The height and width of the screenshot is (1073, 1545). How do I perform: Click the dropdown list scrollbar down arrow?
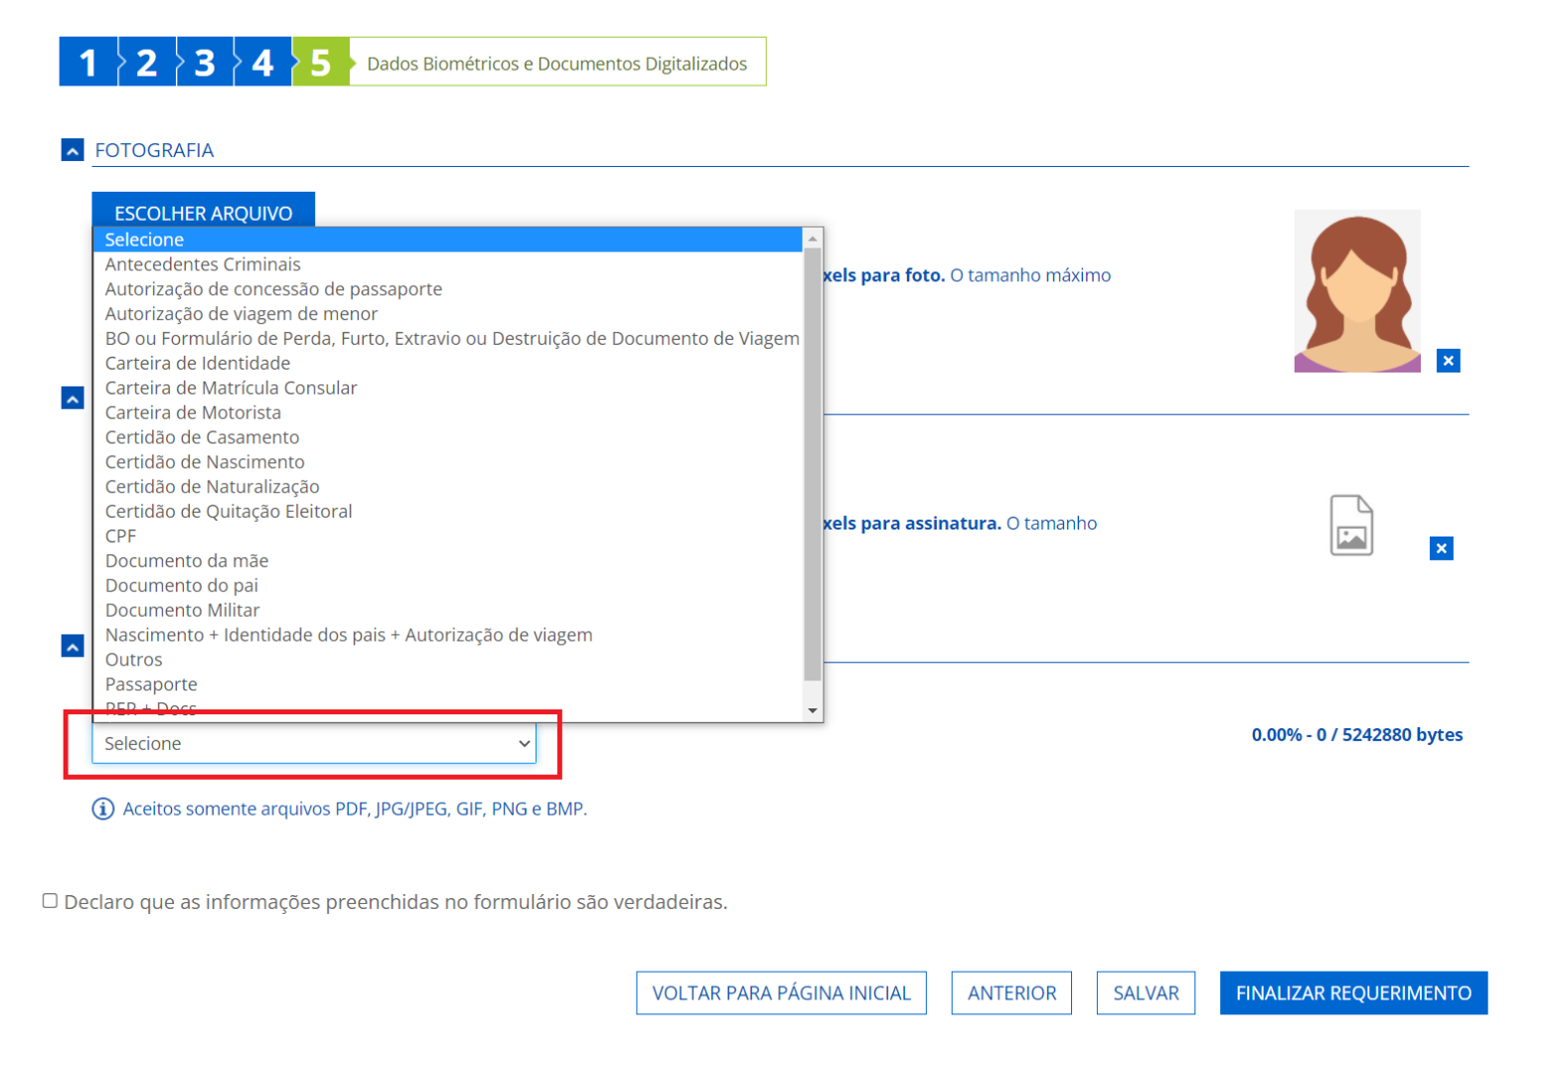click(813, 710)
